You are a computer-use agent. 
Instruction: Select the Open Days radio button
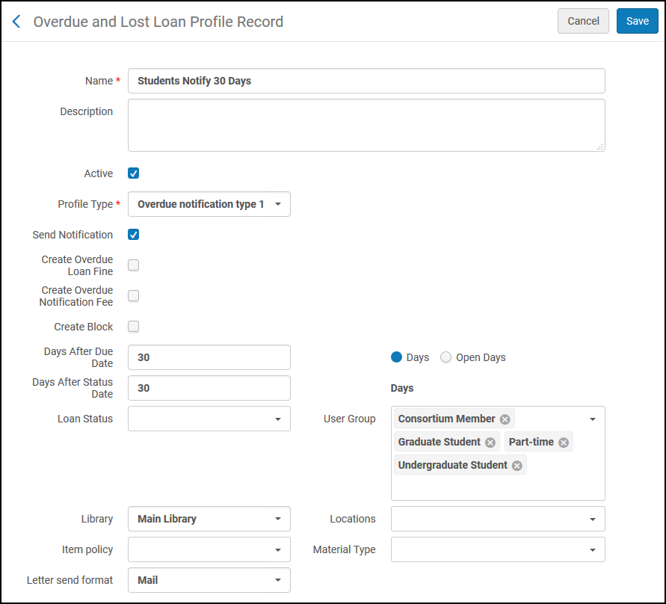coord(446,357)
